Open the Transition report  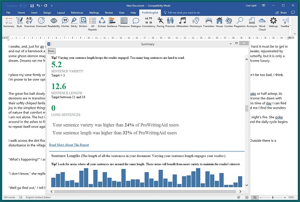(209, 22)
